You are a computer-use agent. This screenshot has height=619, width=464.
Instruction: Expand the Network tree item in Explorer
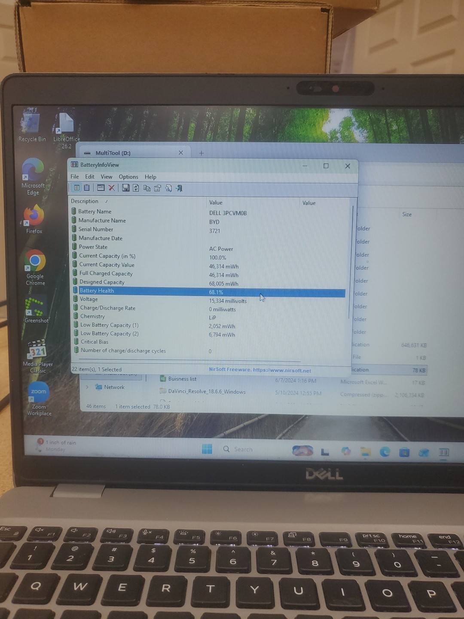pos(87,387)
